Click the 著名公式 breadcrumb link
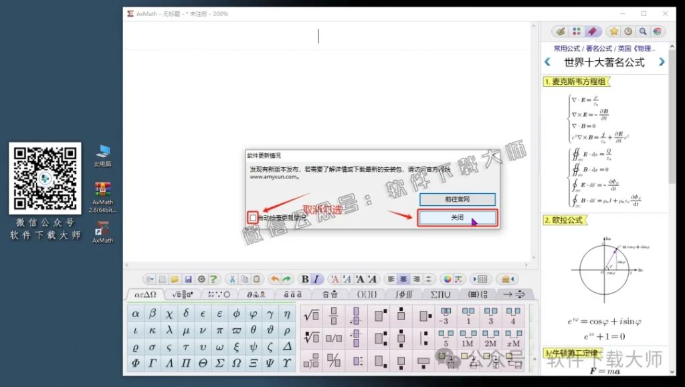685x387 pixels. pyautogui.click(x=600, y=47)
